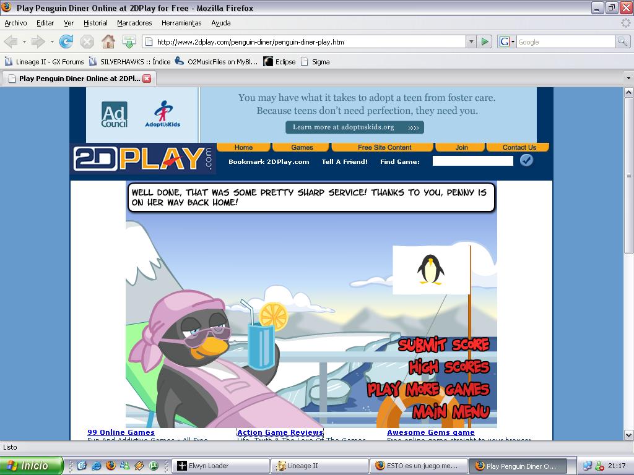Open the Action Game Reviews link
The image size is (634, 475).
[280, 432]
